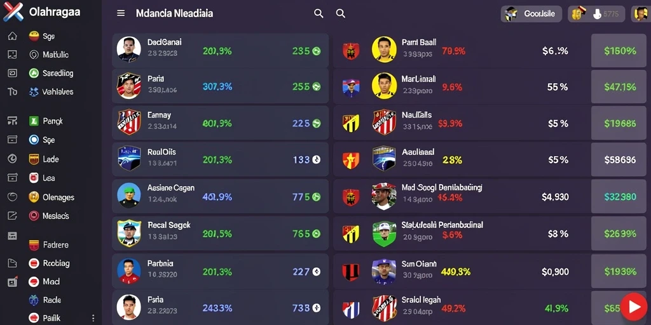Click the Pengk green icon in sidebar

click(34, 121)
